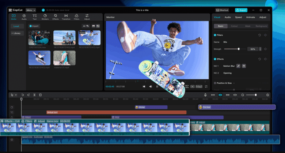Adjust the filter Strength slider handle
This screenshot has width=285, height=153.
[239, 49]
